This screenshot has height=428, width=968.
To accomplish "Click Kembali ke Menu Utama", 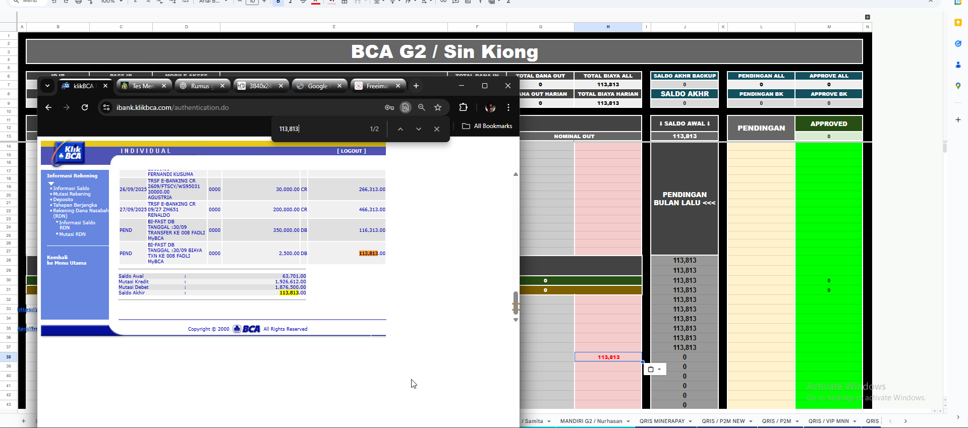I will pyautogui.click(x=67, y=260).
